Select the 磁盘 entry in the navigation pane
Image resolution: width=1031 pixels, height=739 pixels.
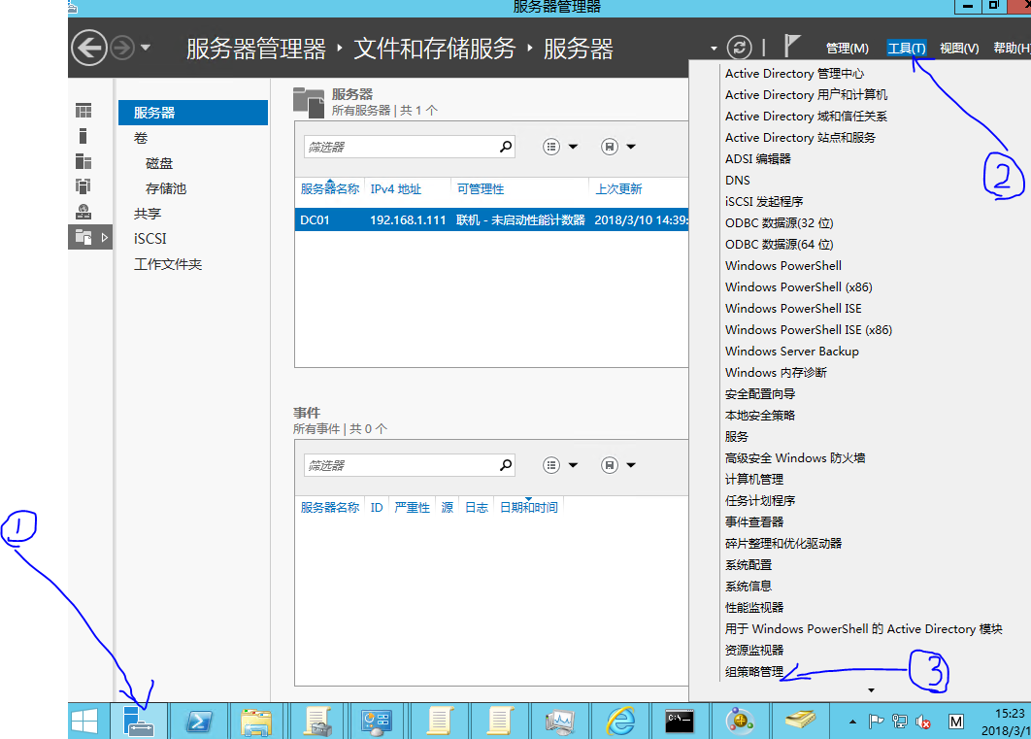coord(159,162)
